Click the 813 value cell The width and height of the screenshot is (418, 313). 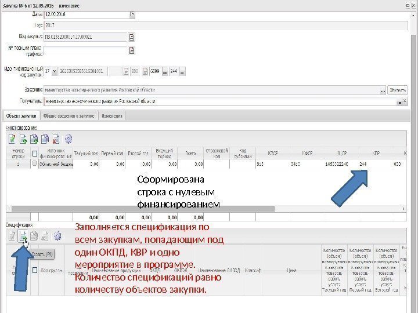click(x=260, y=164)
